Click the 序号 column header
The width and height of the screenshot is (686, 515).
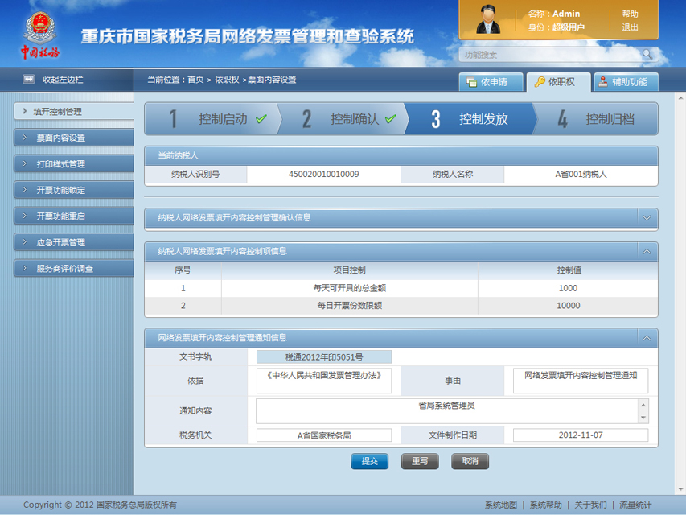pos(183,270)
